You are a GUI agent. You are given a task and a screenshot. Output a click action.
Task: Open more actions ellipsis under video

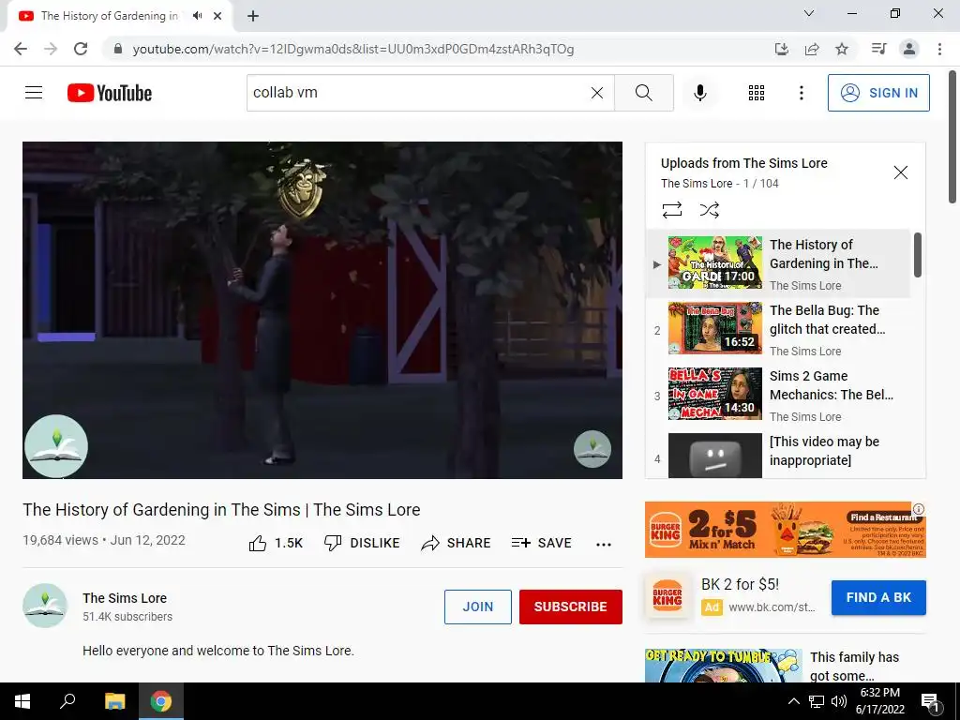click(x=604, y=545)
